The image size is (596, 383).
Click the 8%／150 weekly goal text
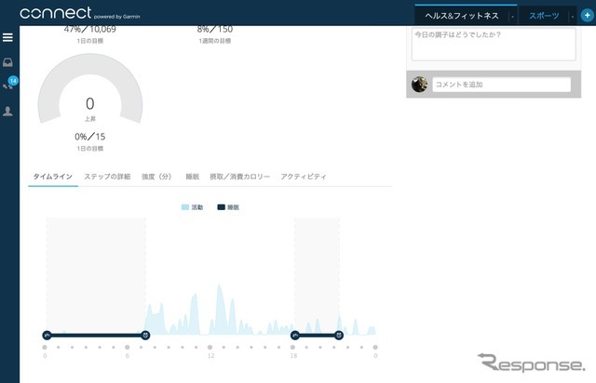(x=215, y=29)
